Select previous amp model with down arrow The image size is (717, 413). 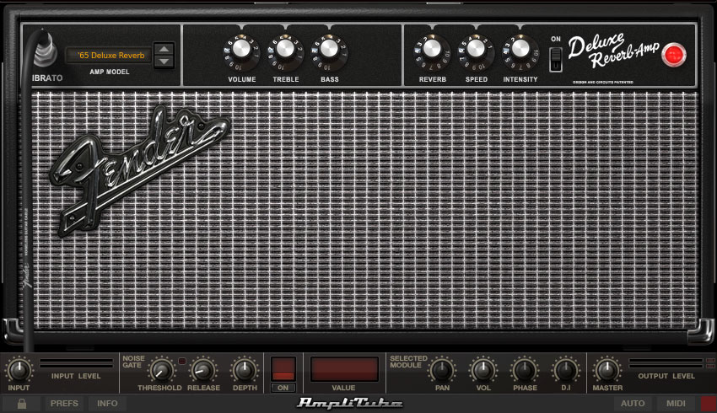pyautogui.click(x=164, y=62)
